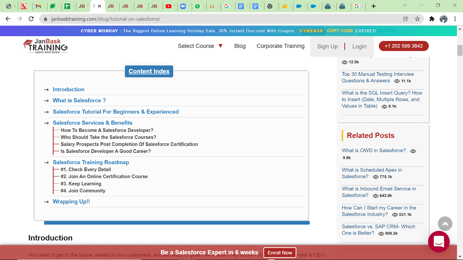Click the eye icon beside 900.2k views
Image resolution: width=463 pixels, height=260 pixels.
click(x=381, y=234)
